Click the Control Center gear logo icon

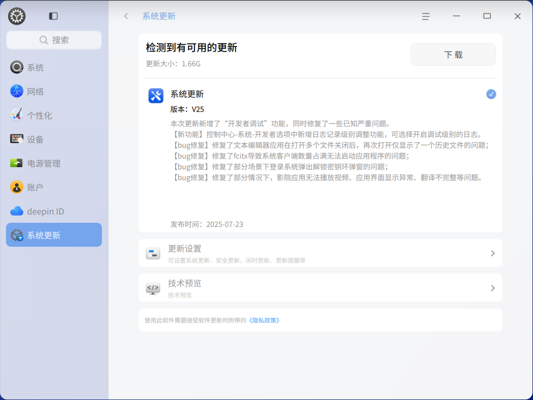point(17,16)
